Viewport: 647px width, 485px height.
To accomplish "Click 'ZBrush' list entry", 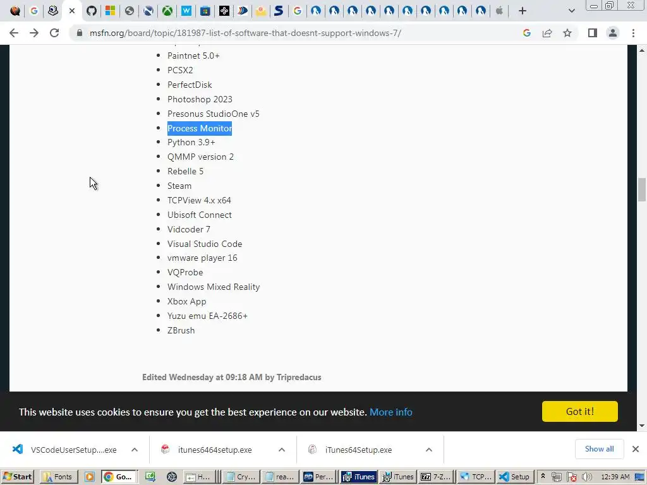I will pyautogui.click(x=181, y=331).
